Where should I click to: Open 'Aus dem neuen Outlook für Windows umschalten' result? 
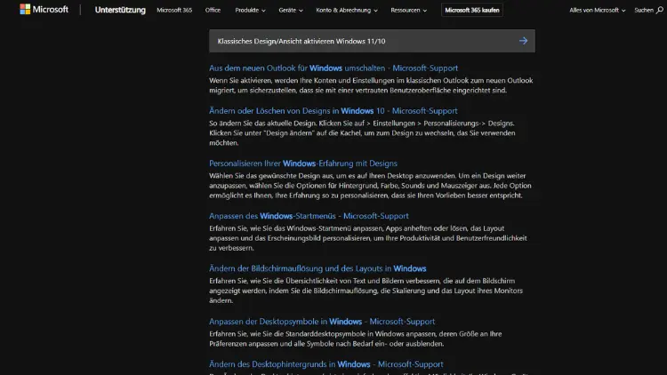coord(333,68)
